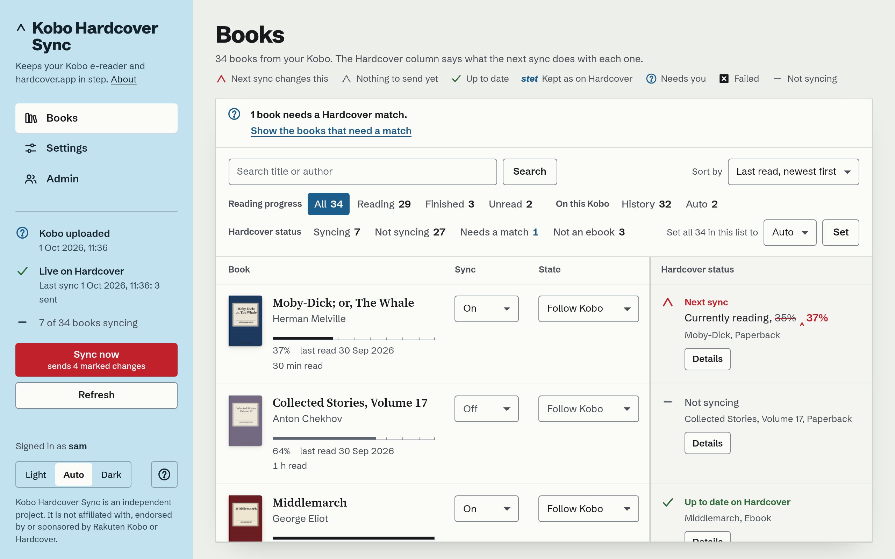Click the question icon in the Hardcover match notice
Image resolution: width=895 pixels, height=559 pixels.
(x=234, y=114)
